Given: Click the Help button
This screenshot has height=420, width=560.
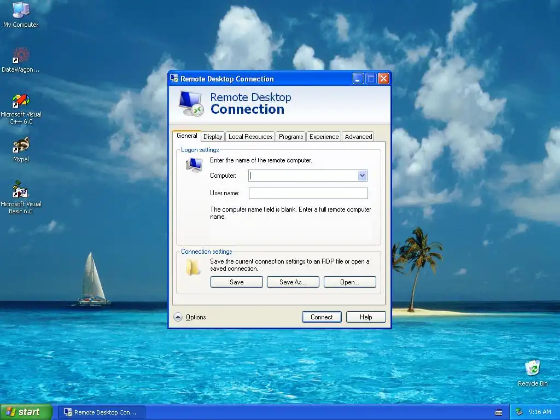Looking at the screenshot, I should point(366,317).
